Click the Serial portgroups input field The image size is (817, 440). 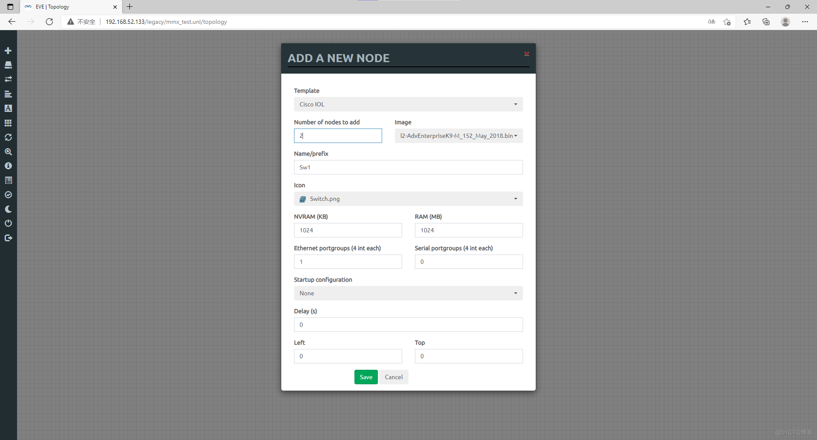pos(468,262)
